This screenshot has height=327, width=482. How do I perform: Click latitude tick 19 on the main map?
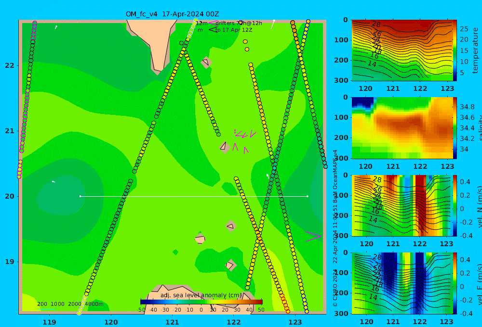[x=10, y=262]
